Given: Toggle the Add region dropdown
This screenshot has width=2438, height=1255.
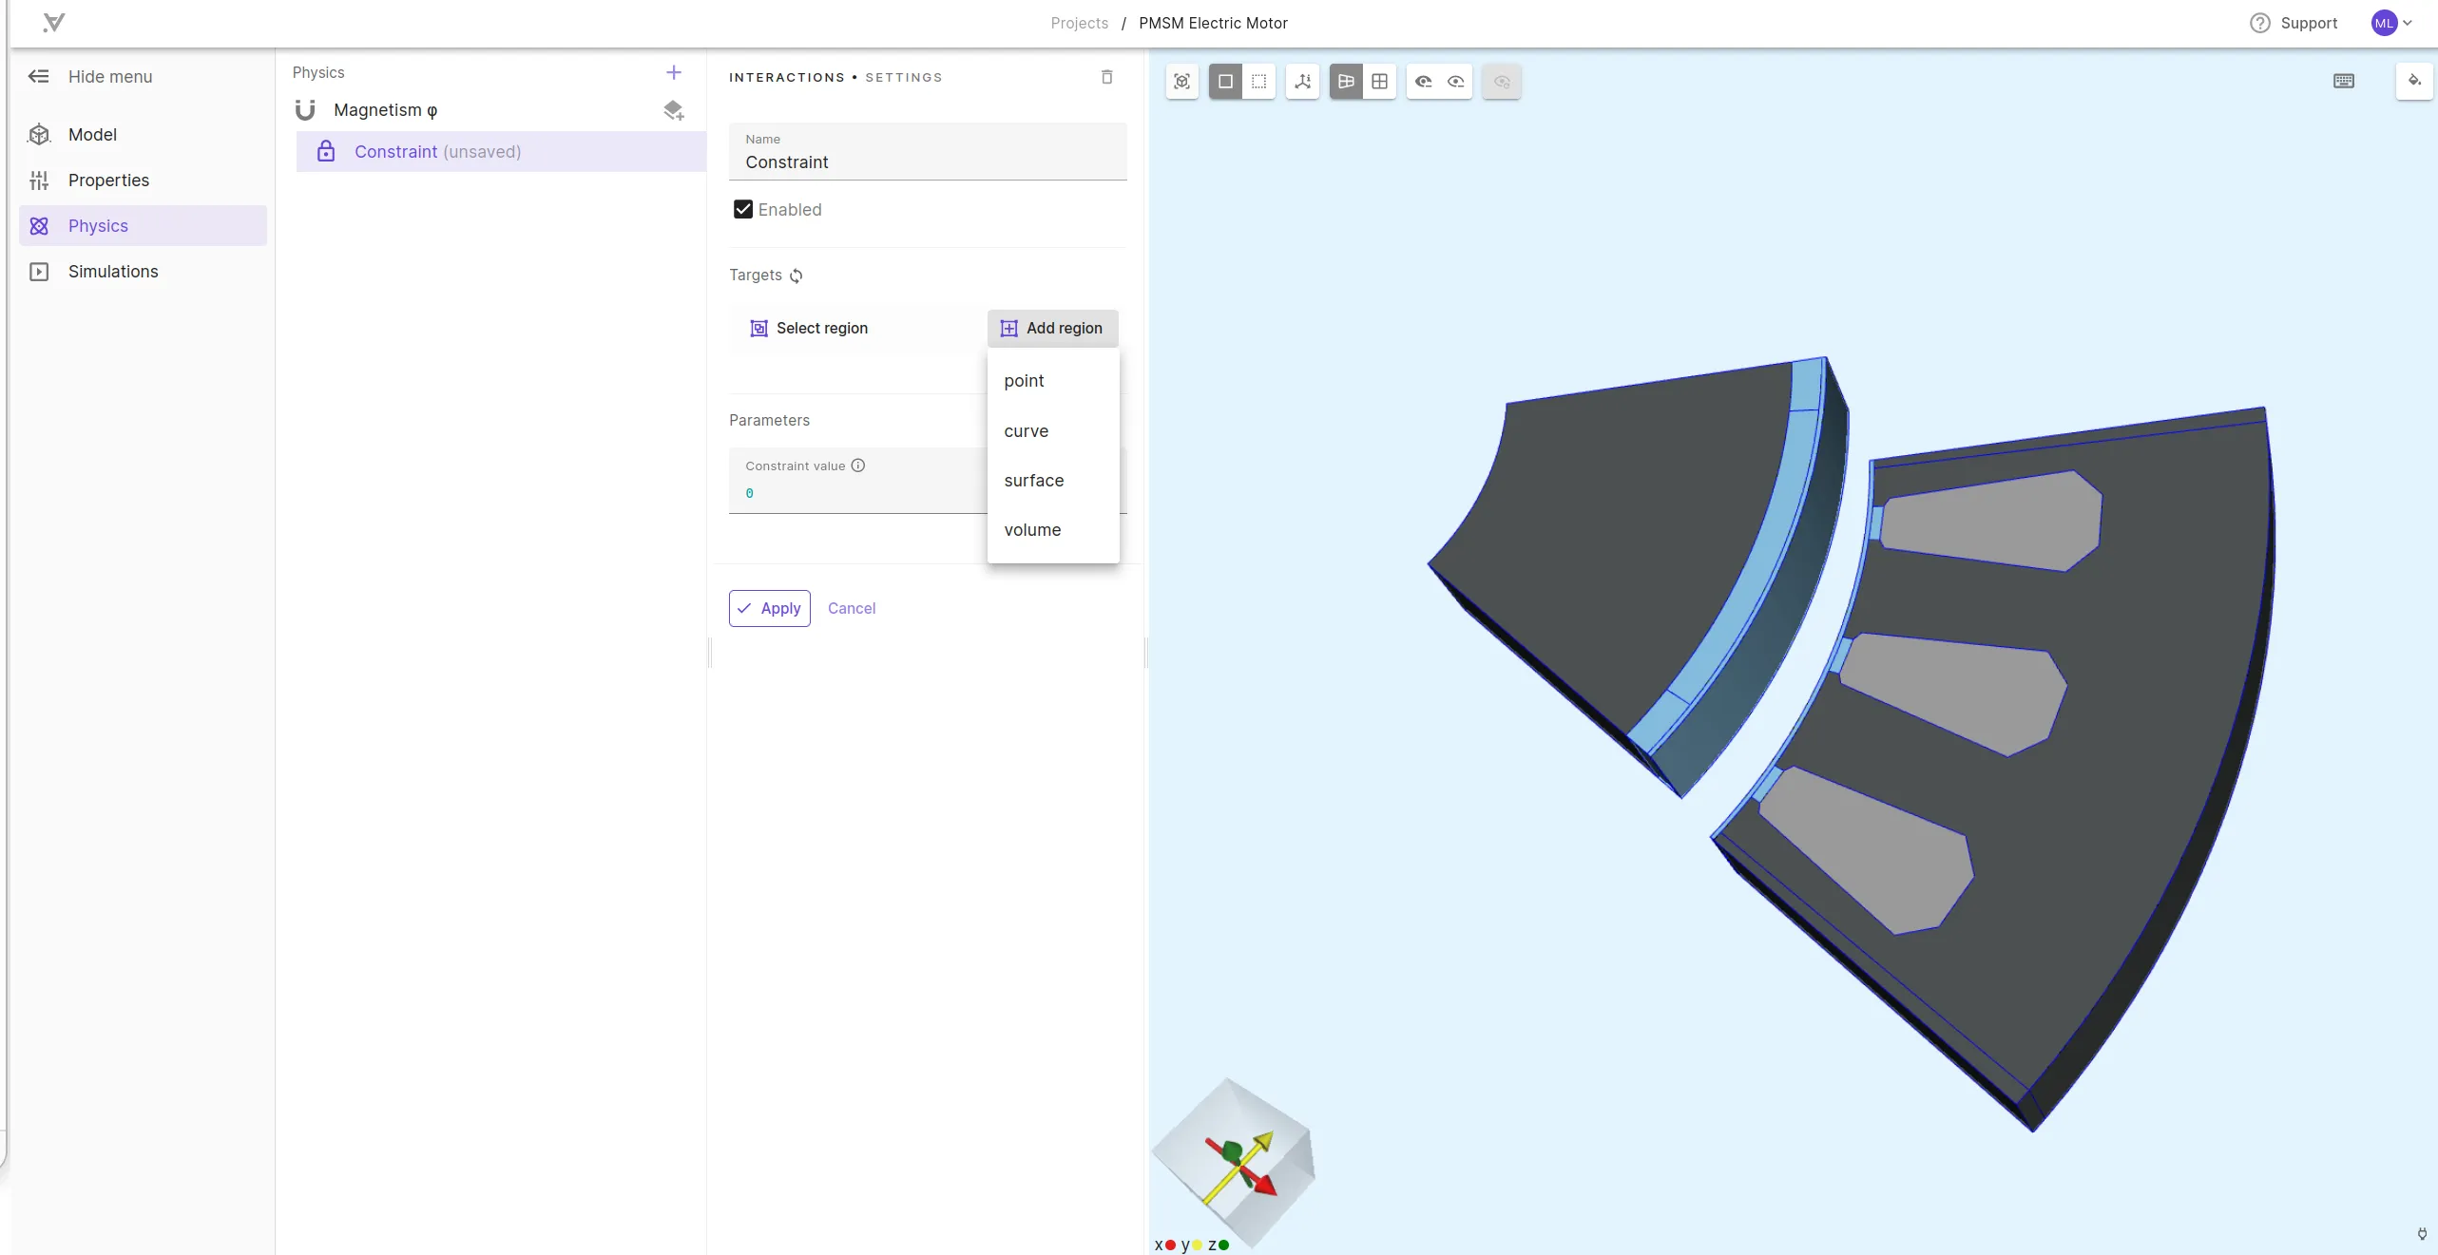Looking at the screenshot, I should pyautogui.click(x=1052, y=328).
